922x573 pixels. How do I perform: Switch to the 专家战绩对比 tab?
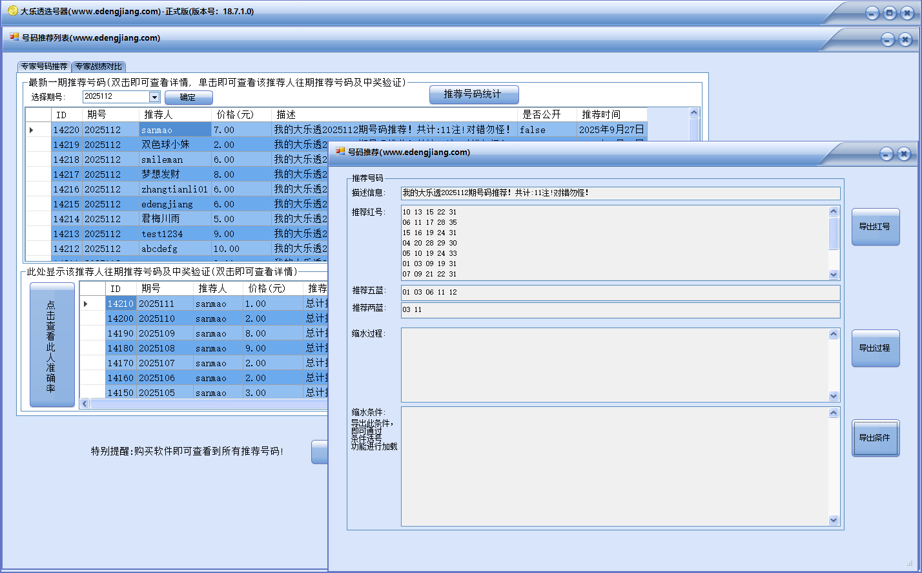coord(98,67)
